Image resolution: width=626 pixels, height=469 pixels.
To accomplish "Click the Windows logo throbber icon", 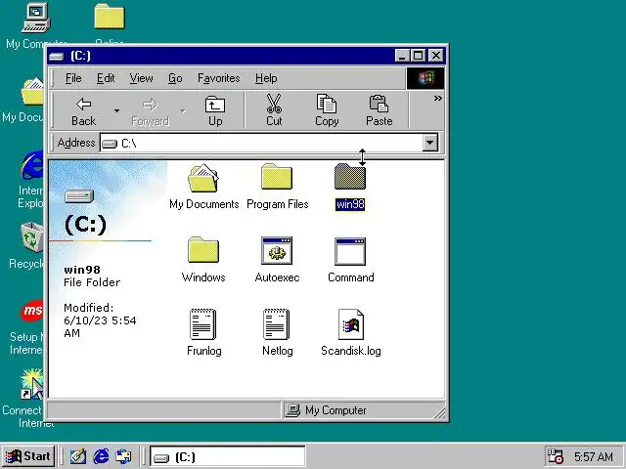I will (425, 78).
